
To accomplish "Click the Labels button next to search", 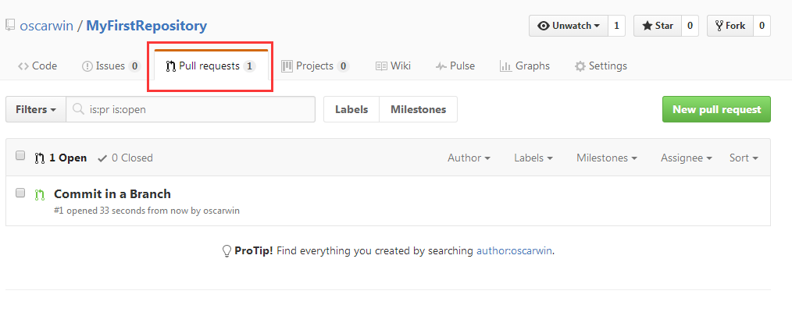I will click(351, 109).
